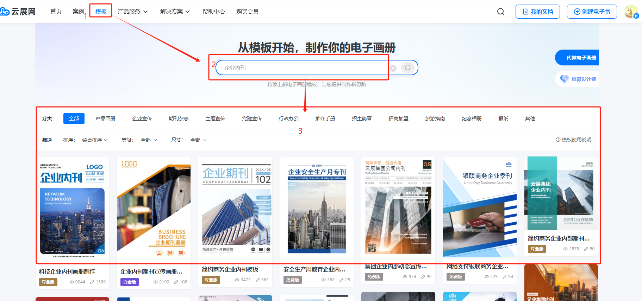
Task: Open the 尺寸 filter dropdown
Action: [x=198, y=140]
